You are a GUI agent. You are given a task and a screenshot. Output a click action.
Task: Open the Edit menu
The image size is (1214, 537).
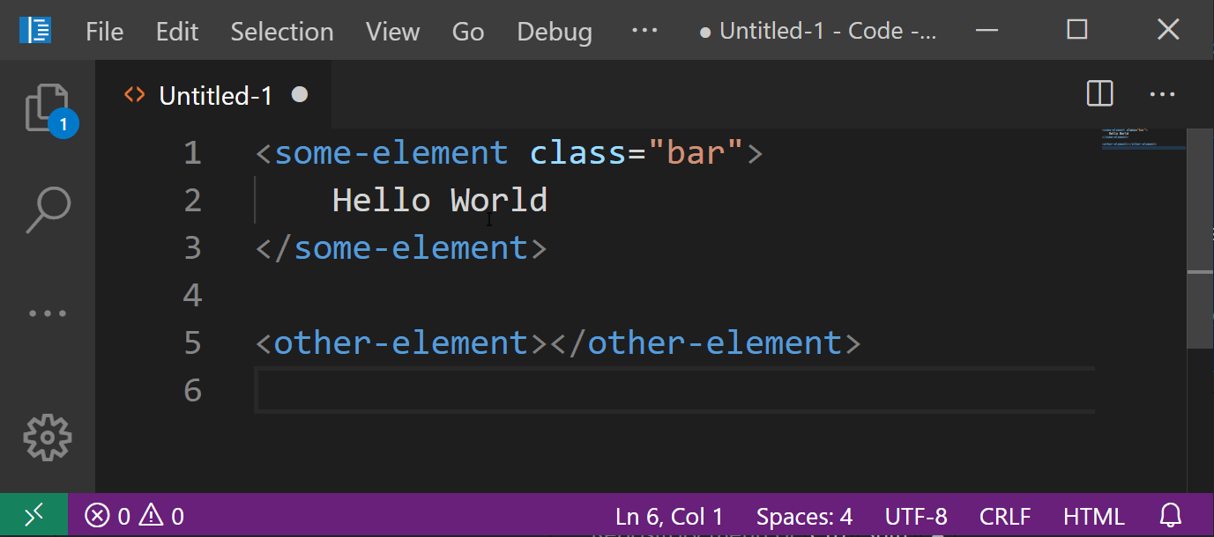[x=177, y=32]
